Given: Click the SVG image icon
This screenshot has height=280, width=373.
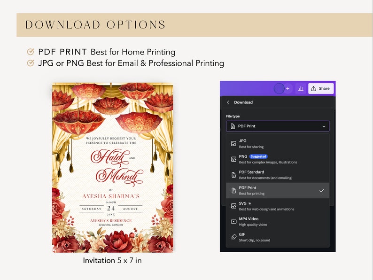Looking at the screenshot, I should pyautogui.click(x=233, y=206).
